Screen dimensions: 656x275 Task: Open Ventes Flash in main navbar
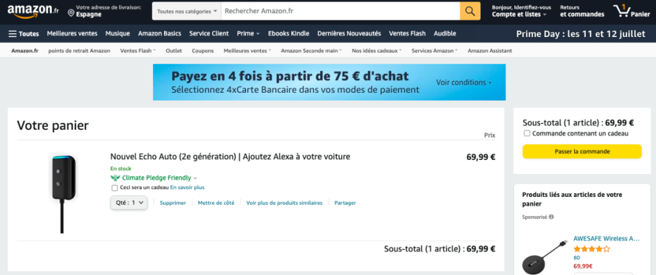407,33
